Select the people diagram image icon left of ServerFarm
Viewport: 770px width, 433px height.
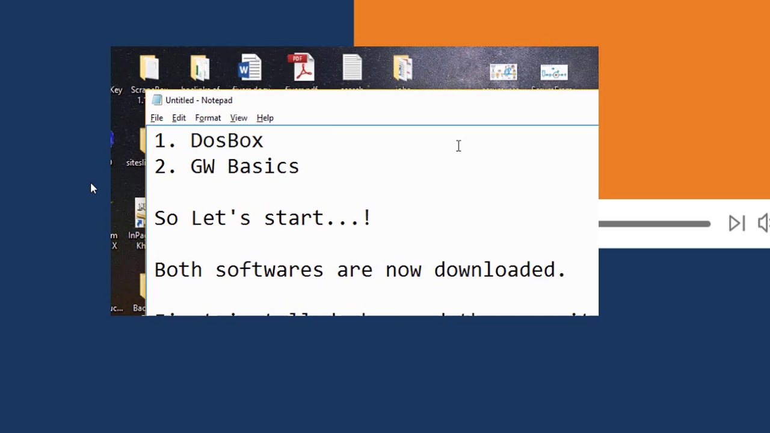pos(504,73)
